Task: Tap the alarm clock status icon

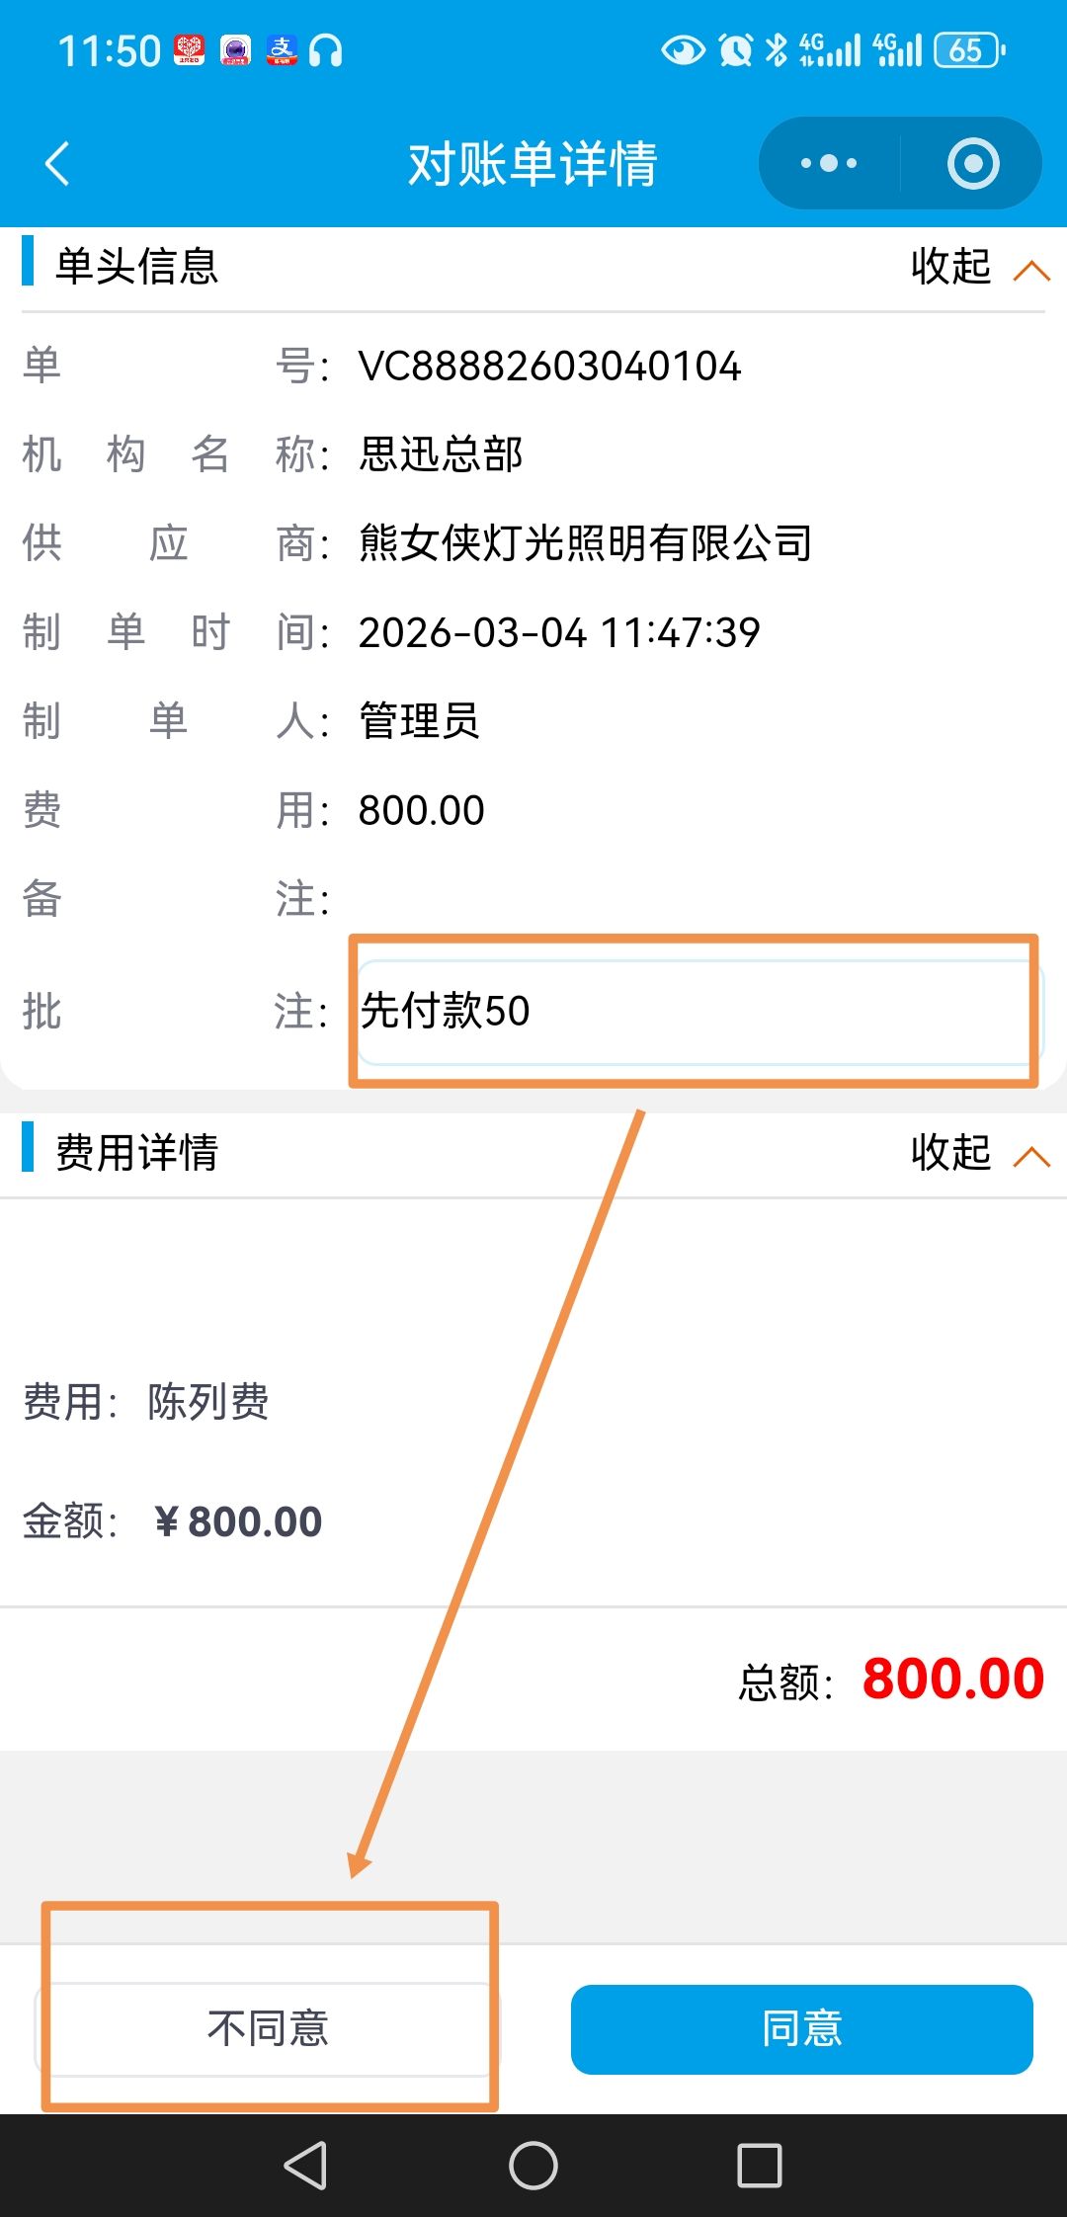Action: [x=736, y=50]
